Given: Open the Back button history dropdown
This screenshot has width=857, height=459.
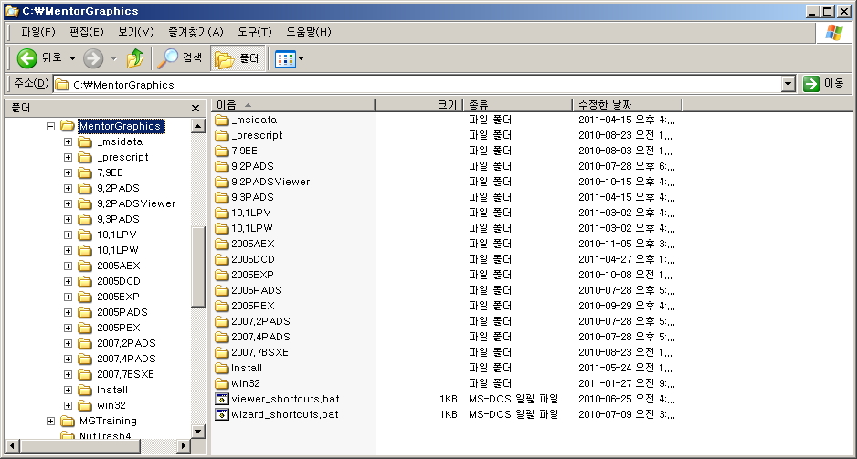Looking at the screenshot, I should tap(72, 58).
